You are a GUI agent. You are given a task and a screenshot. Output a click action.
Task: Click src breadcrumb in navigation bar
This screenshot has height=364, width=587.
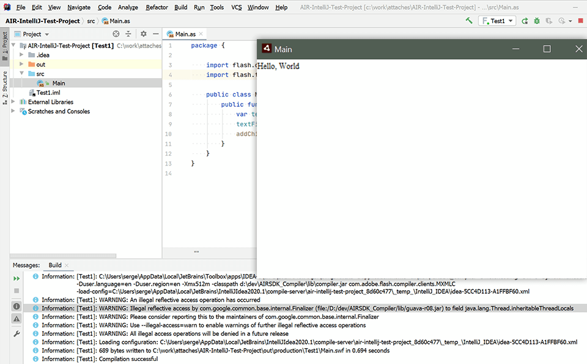pos(91,21)
